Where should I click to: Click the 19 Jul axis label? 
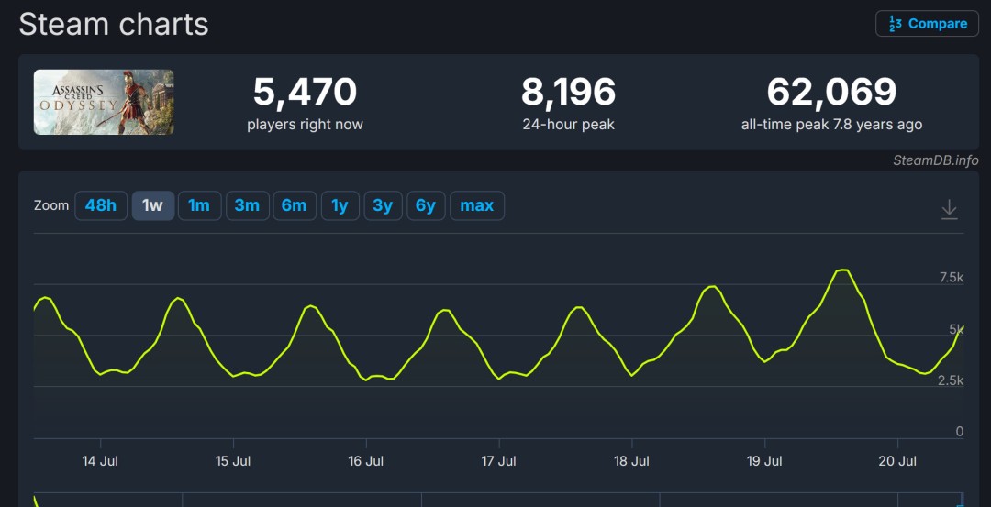[x=764, y=461]
